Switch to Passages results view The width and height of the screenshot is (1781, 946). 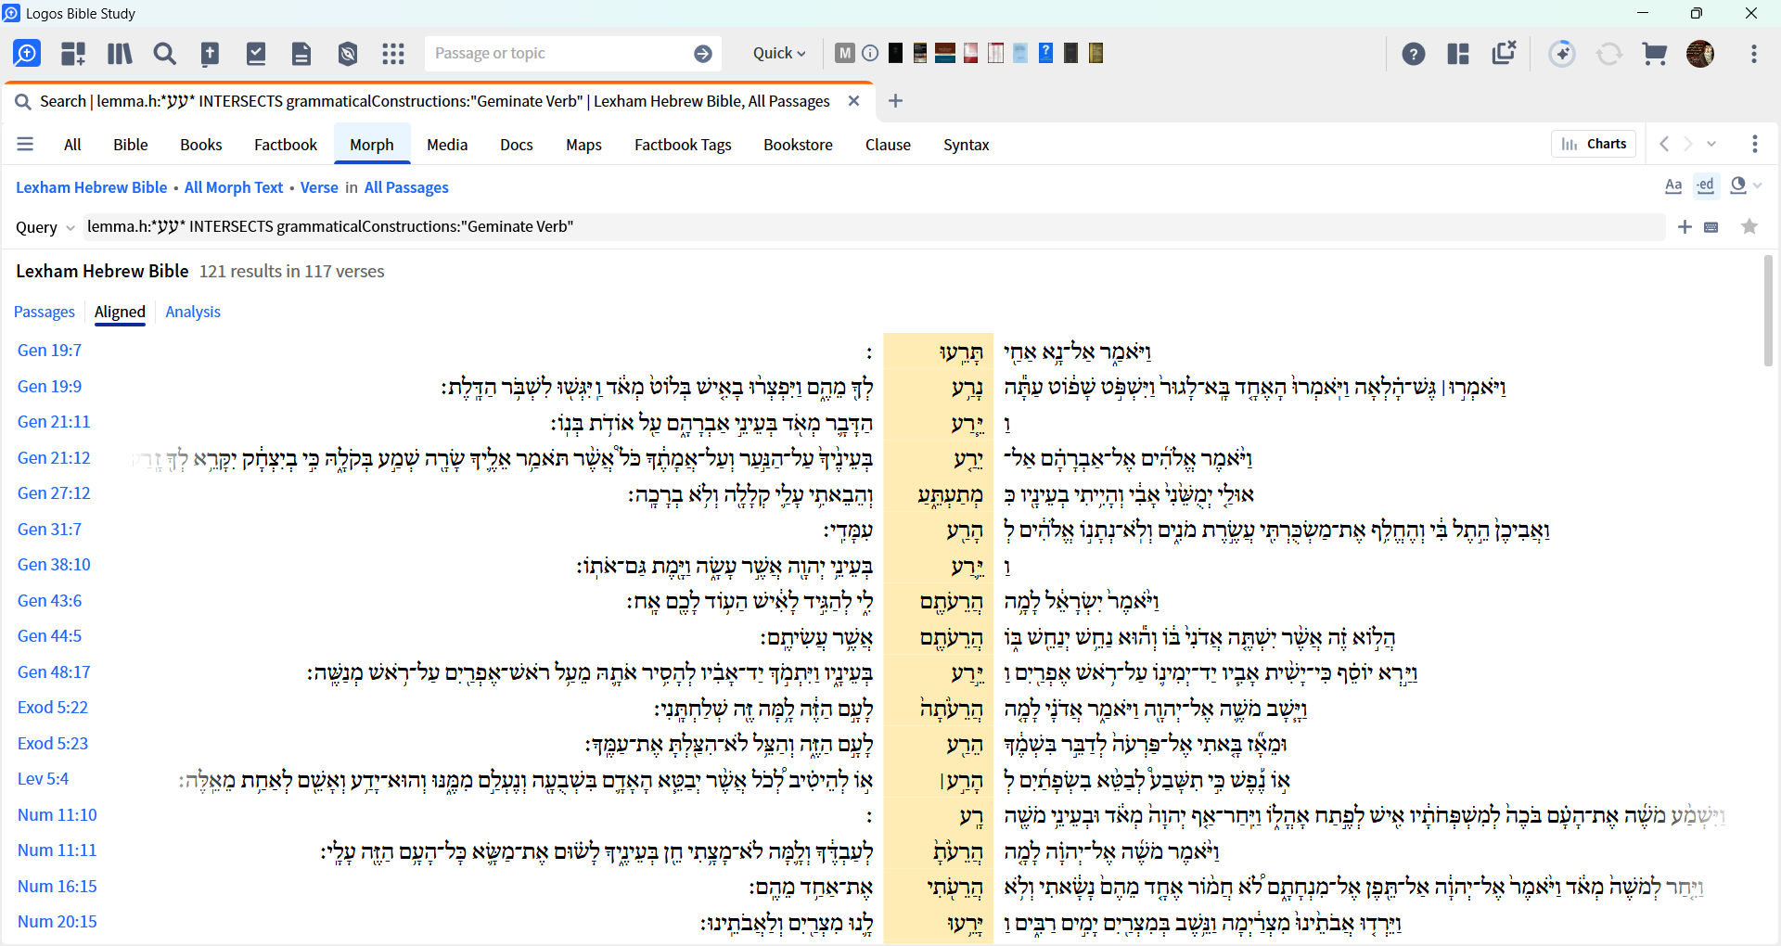pos(45,312)
